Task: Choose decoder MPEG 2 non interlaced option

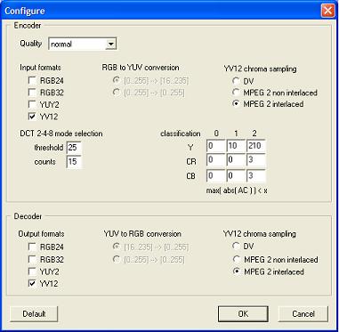Action: pos(236,260)
